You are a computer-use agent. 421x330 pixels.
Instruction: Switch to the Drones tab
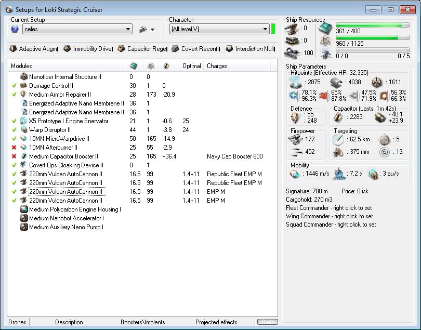click(17, 322)
